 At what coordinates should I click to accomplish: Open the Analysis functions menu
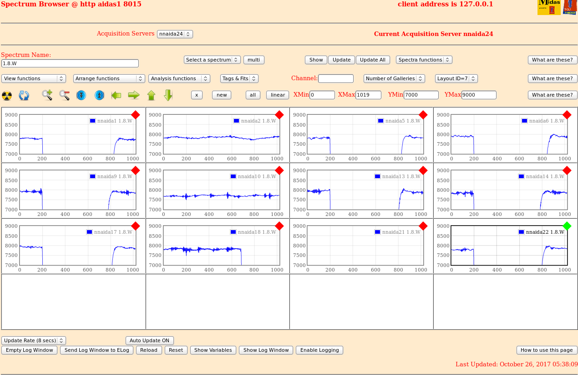click(179, 78)
